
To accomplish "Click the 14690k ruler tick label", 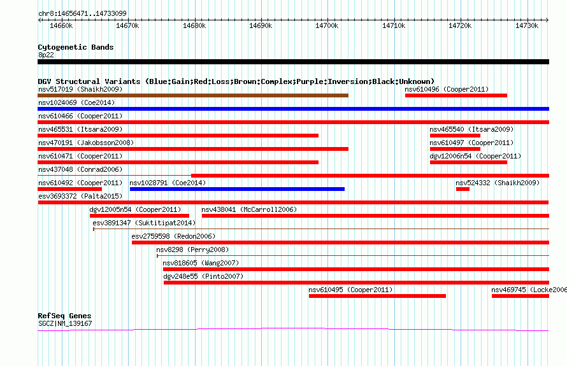I will coord(261,25).
